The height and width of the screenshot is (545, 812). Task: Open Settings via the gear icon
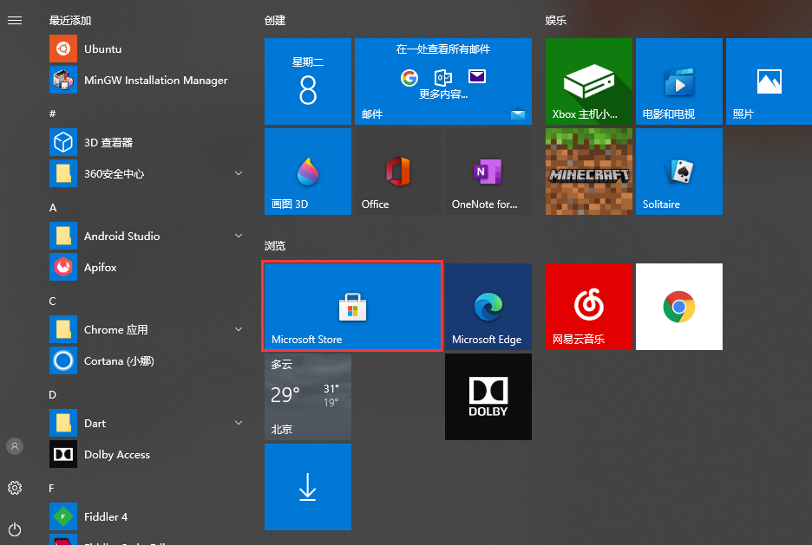15,488
